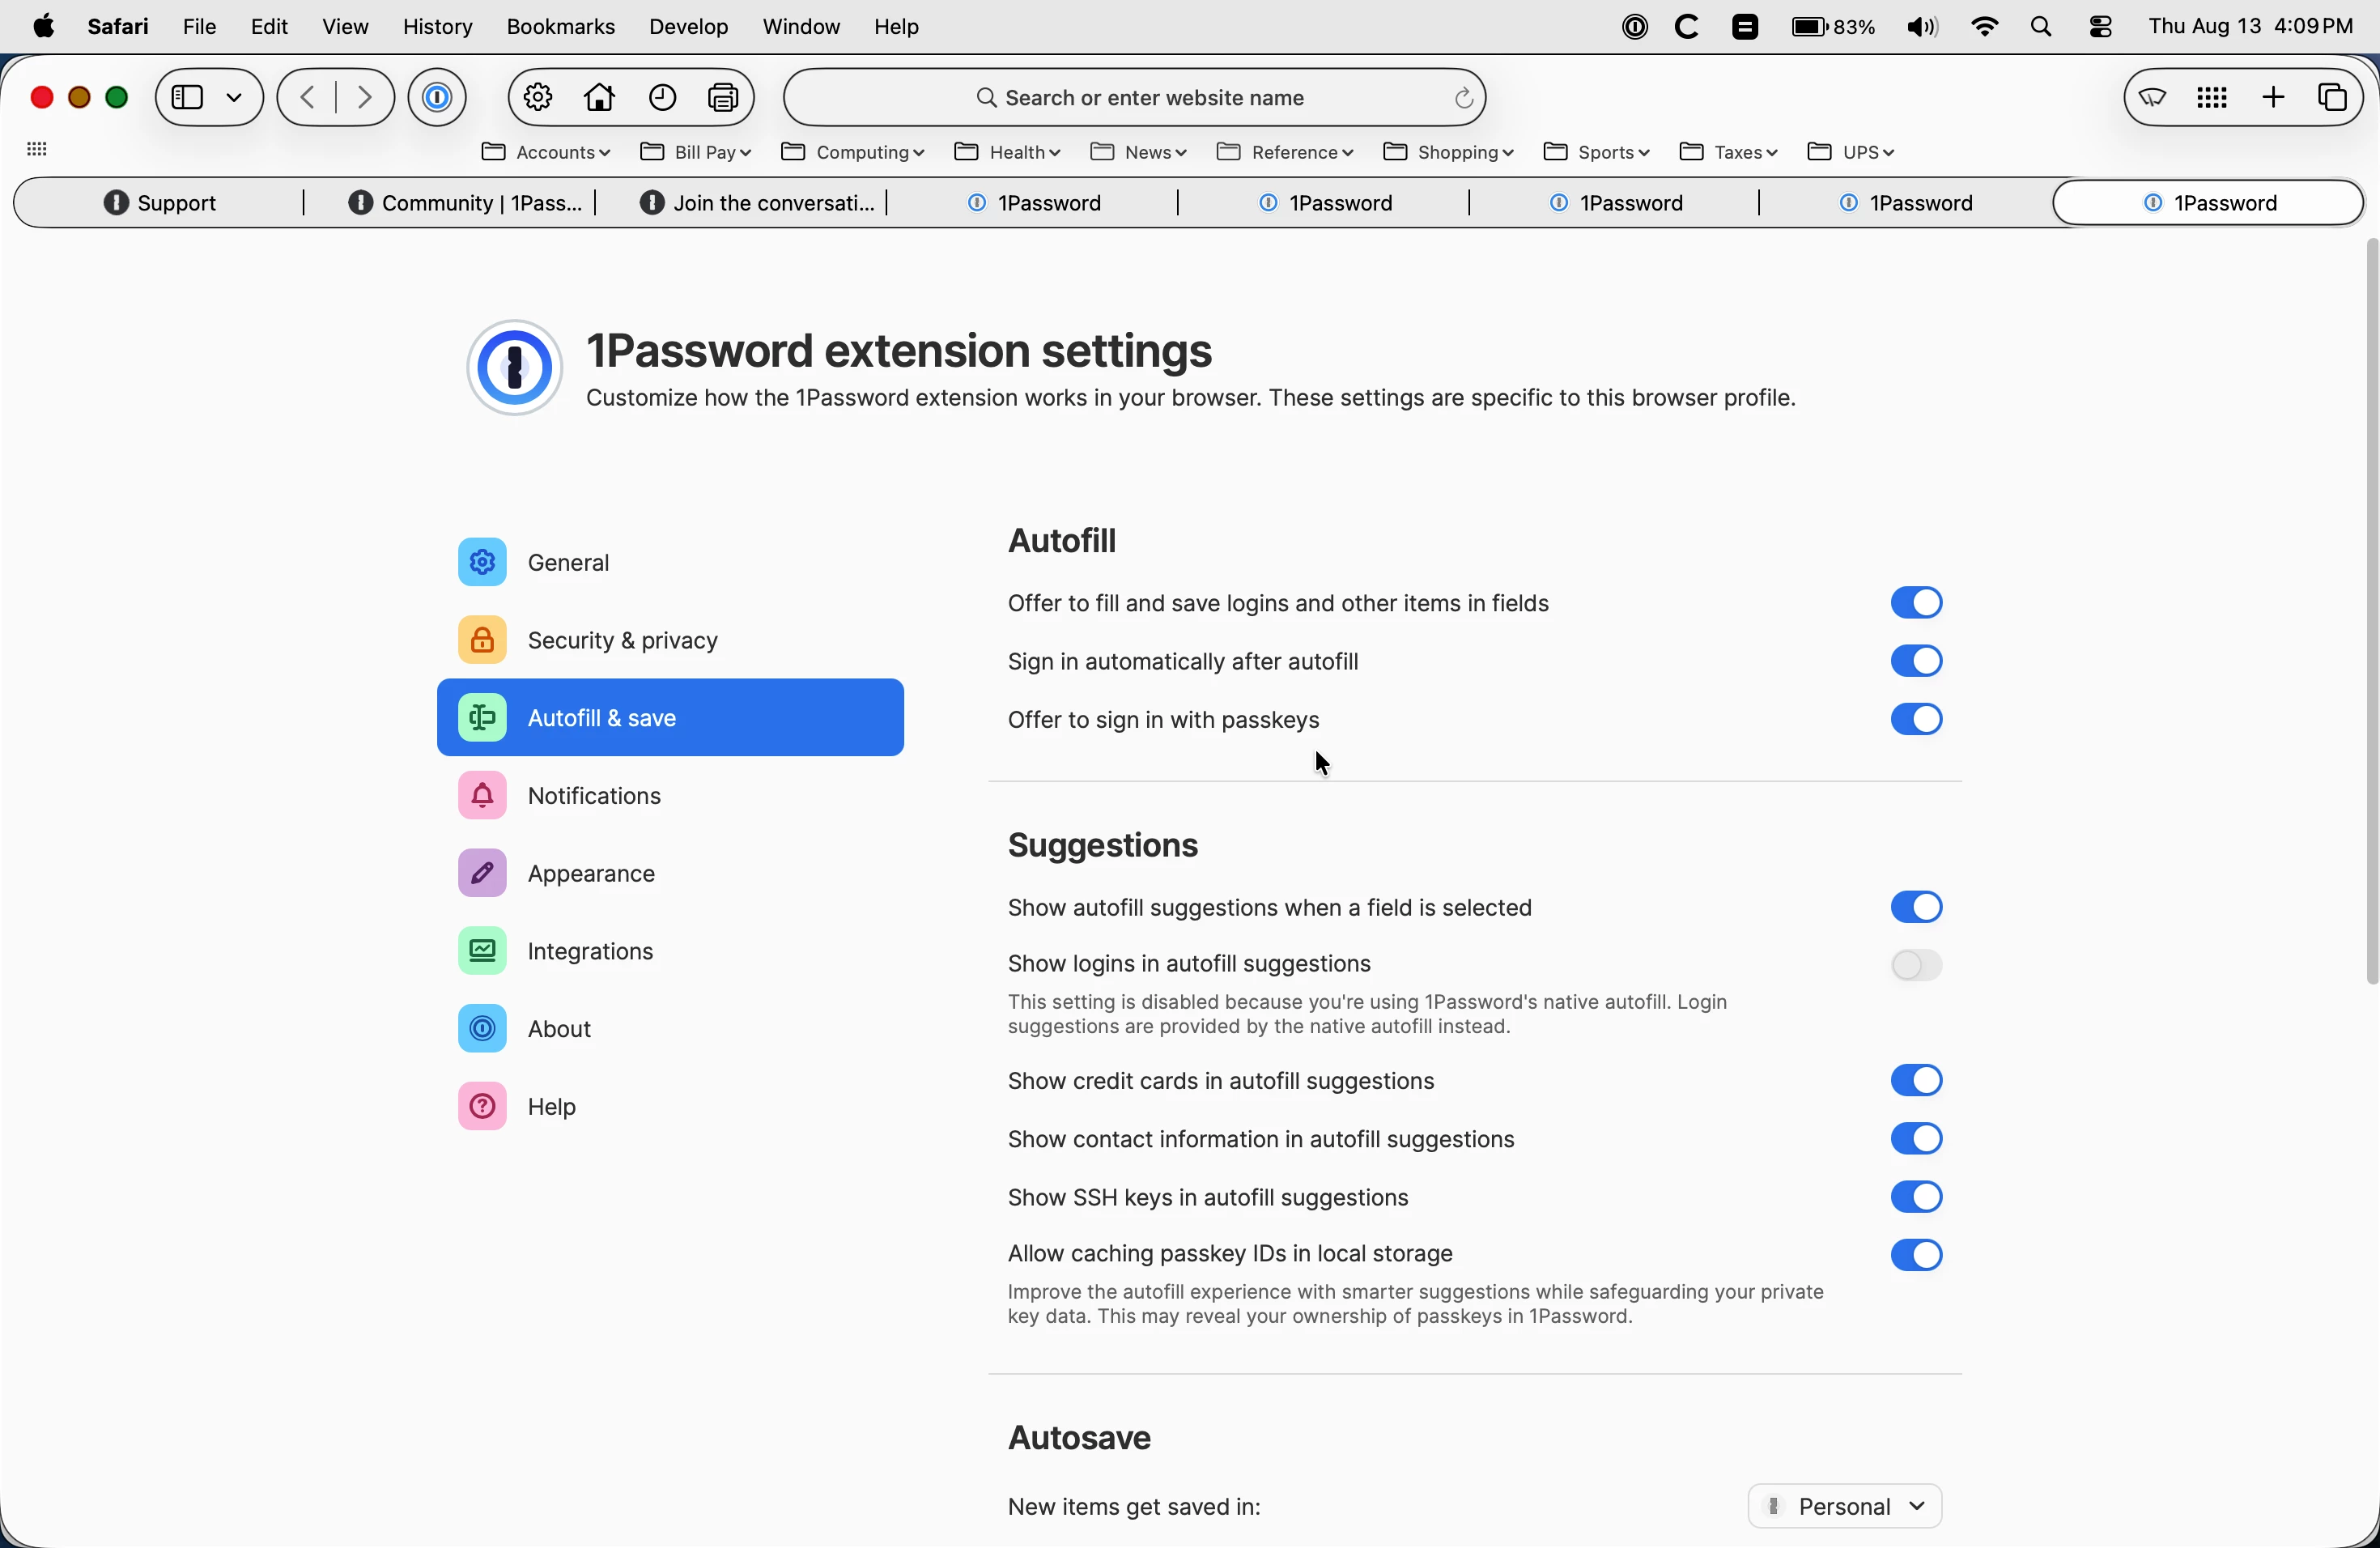Open the Wi-Fi status menu
Image resolution: width=2380 pixels, height=1548 pixels.
pos(1984,27)
